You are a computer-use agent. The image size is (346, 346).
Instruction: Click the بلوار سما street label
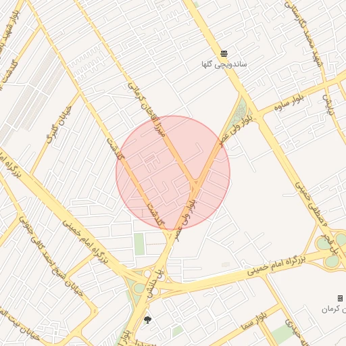[254, 322]
